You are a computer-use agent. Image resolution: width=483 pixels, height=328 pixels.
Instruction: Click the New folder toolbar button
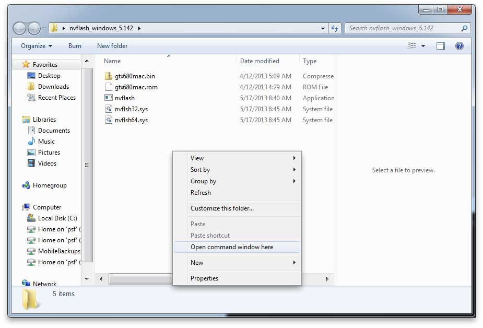point(112,46)
